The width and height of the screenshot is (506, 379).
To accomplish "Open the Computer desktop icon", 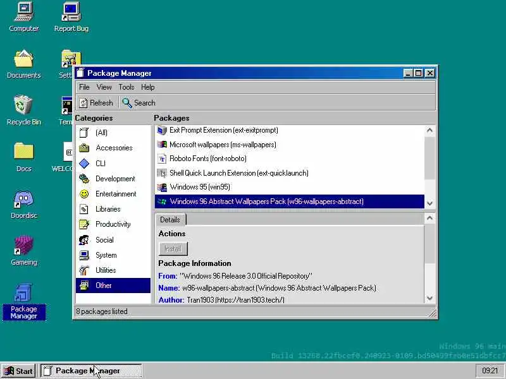I will pos(24,17).
